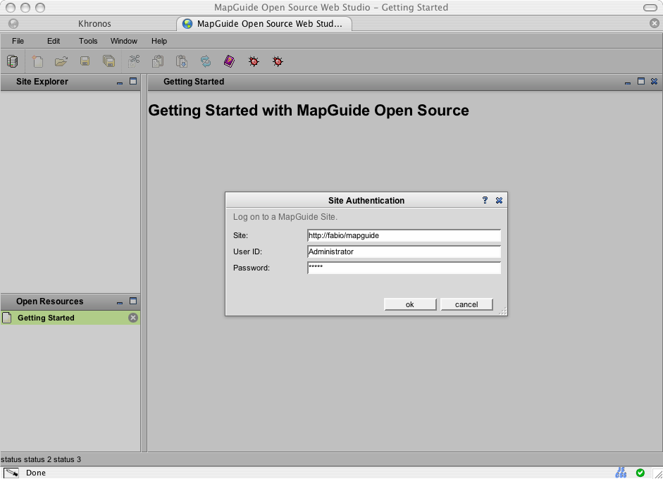Maximize the Open Resources panel
Screen dimensions: 663x479
132,301
